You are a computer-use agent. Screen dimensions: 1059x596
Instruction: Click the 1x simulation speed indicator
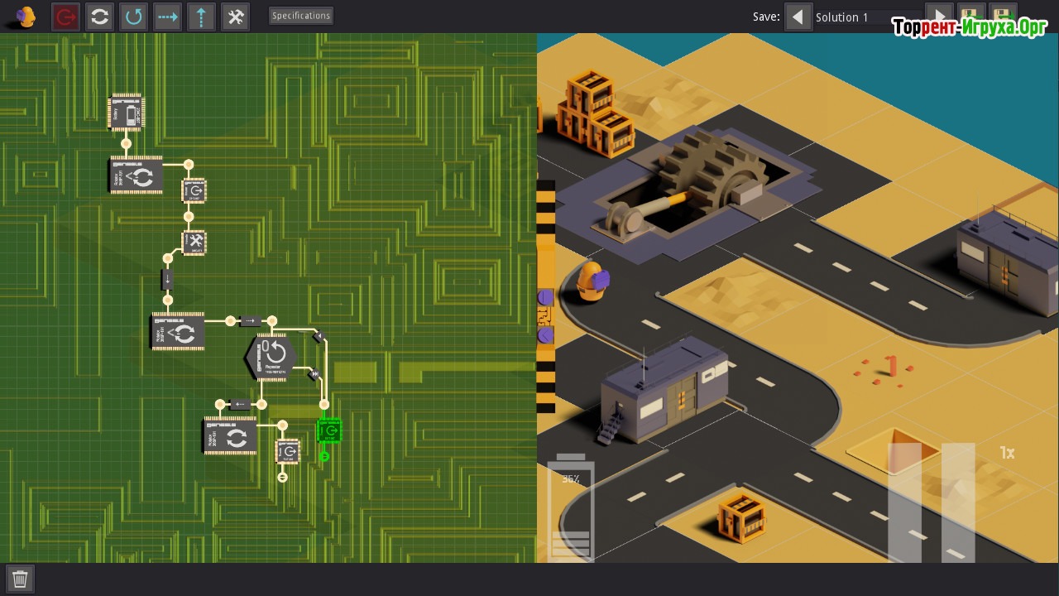pyautogui.click(x=1007, y=453)
